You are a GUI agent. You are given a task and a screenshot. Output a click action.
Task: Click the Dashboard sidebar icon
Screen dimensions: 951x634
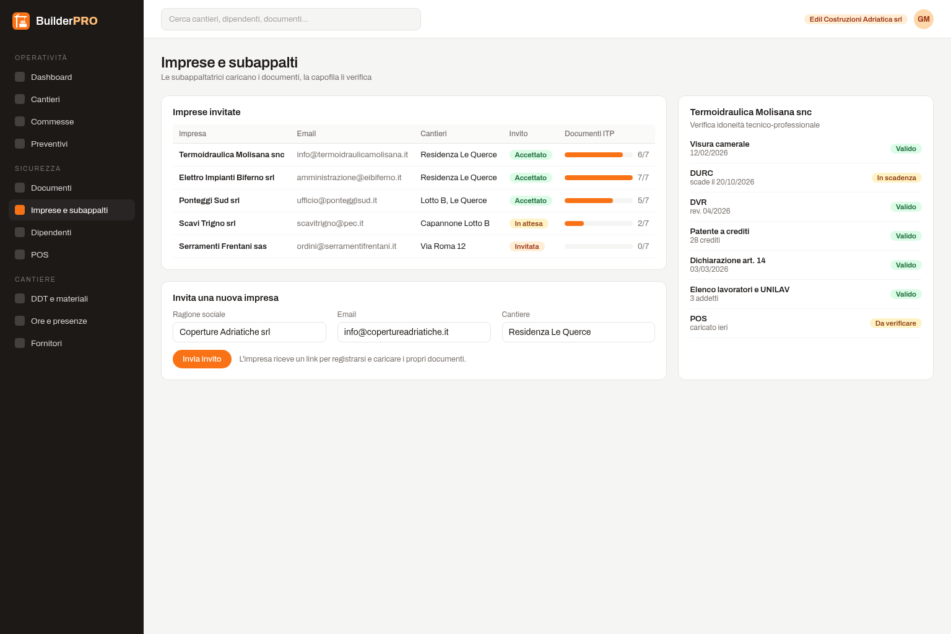pyautogui.click(x=20, y=77)
